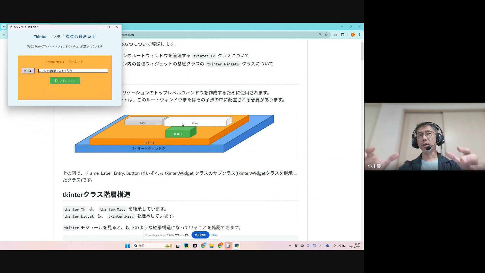Screen dimensions: 485x273
Task: Click the camera screenshot extension icon
Action: click(336, 35)
